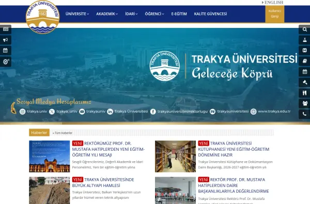The width and height of the screenshot is (310, 204).
Task: Click the laboratory flask icon in the right sidebar
Action: click(x=304, y=40)
